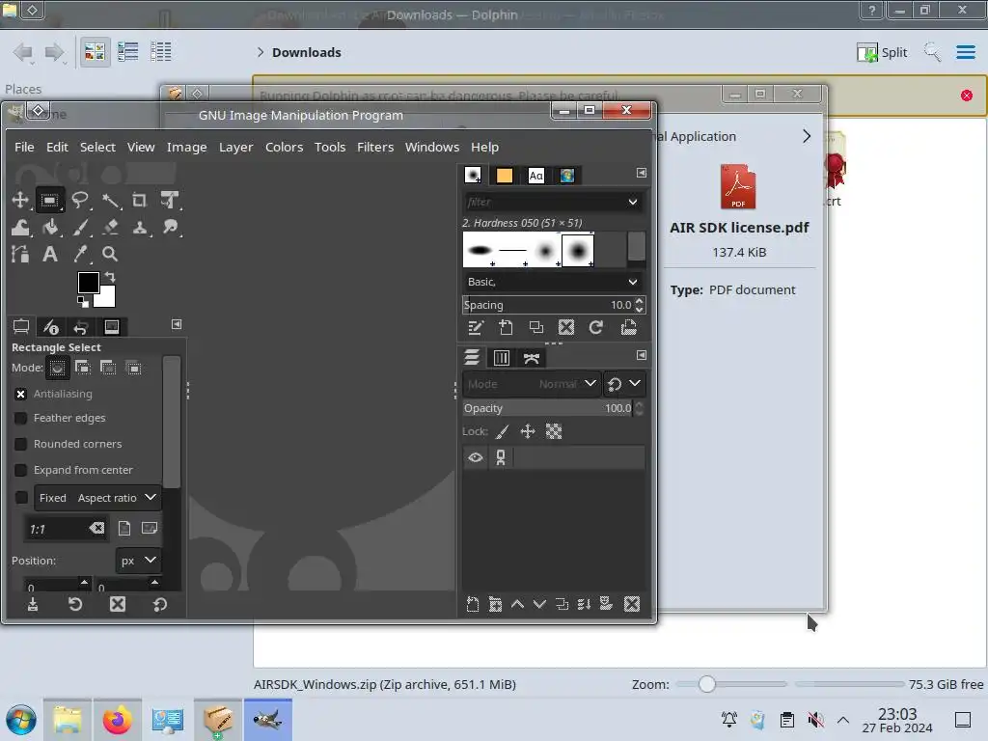Image resolution: width=988 pixels, height=741 pixels.
Task: Select the Fuzzy Select wand tool
Action: click(x=110, y=201)
